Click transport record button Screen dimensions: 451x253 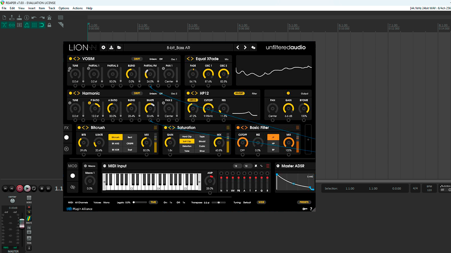click(x=20, y=188)
